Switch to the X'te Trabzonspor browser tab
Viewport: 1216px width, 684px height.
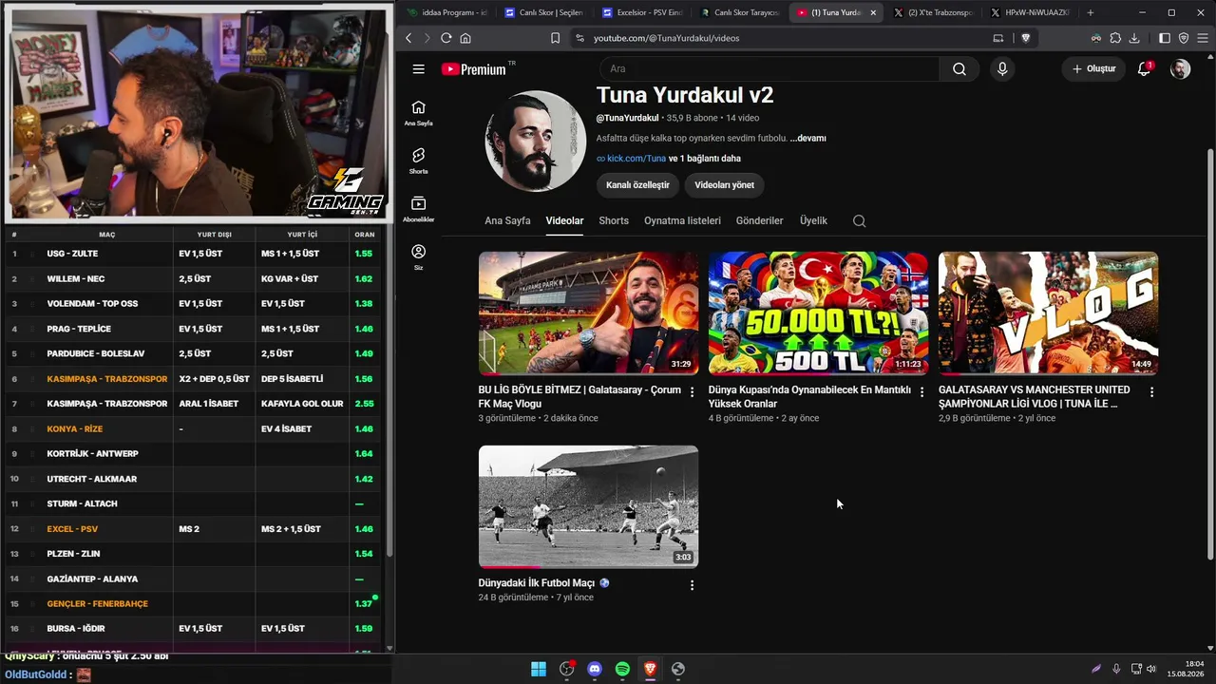pyautogui.click(x=933, y=12)
